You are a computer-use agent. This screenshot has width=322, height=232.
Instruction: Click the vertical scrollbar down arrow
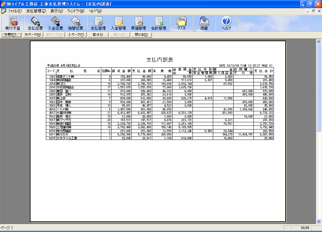[319, 221]
